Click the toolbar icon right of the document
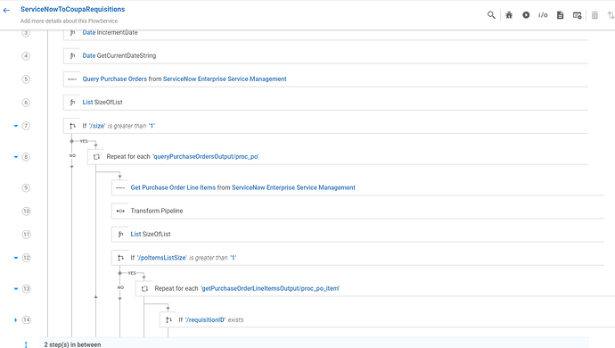This screenshot has height=348, width=615. [x=578, y=15]
